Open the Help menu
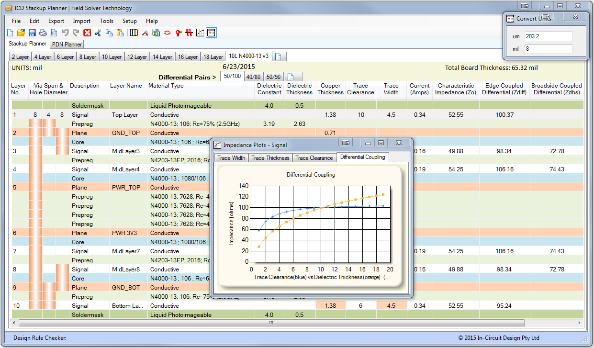This screenshot has height=348, width=594. [152, 21]
